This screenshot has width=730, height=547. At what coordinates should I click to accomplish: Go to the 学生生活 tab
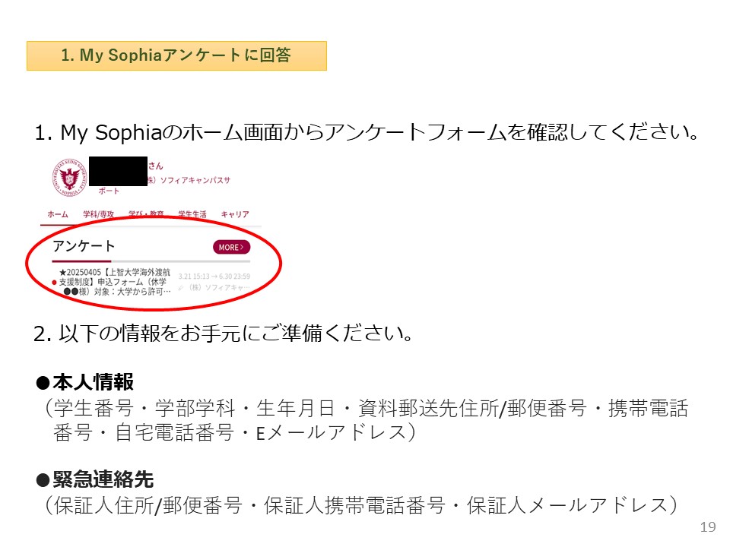(192, 215)
